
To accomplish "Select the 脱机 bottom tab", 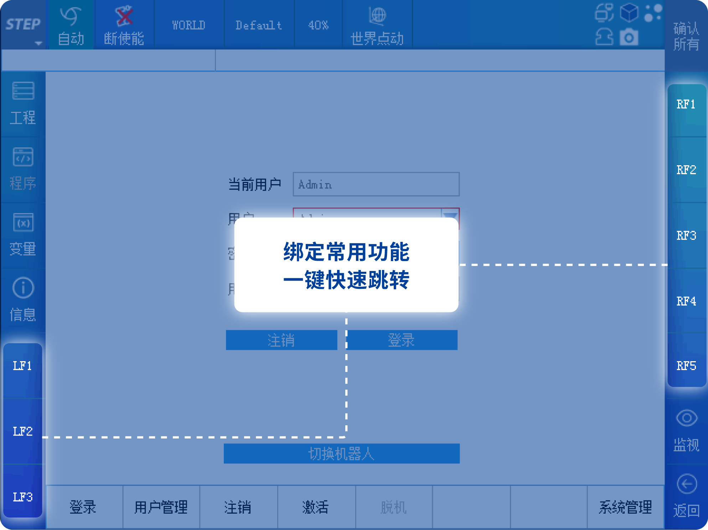I will [x=394, y=507].
